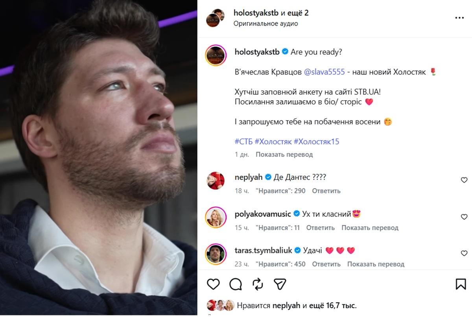472x317 pixels.
Task: Share the post via paper plane icon
Action: coord(280,284)
